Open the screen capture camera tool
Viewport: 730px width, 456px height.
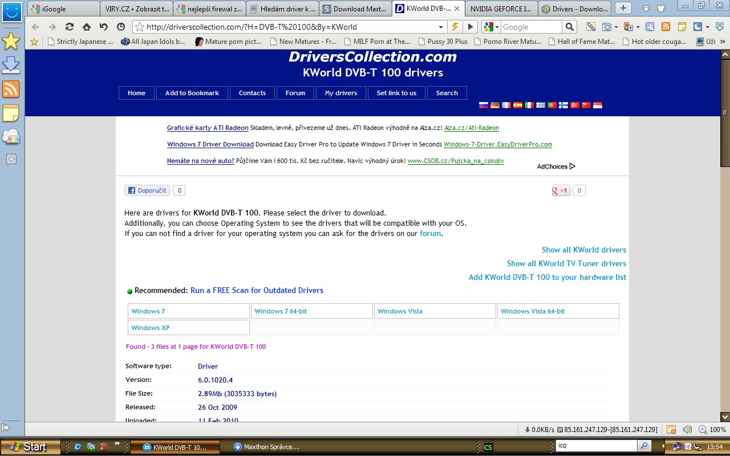click(x=607, y=27)
